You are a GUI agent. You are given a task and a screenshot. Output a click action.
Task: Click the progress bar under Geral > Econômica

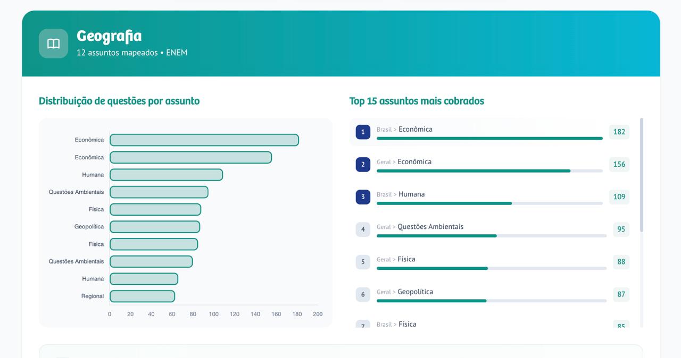[489, 171]
